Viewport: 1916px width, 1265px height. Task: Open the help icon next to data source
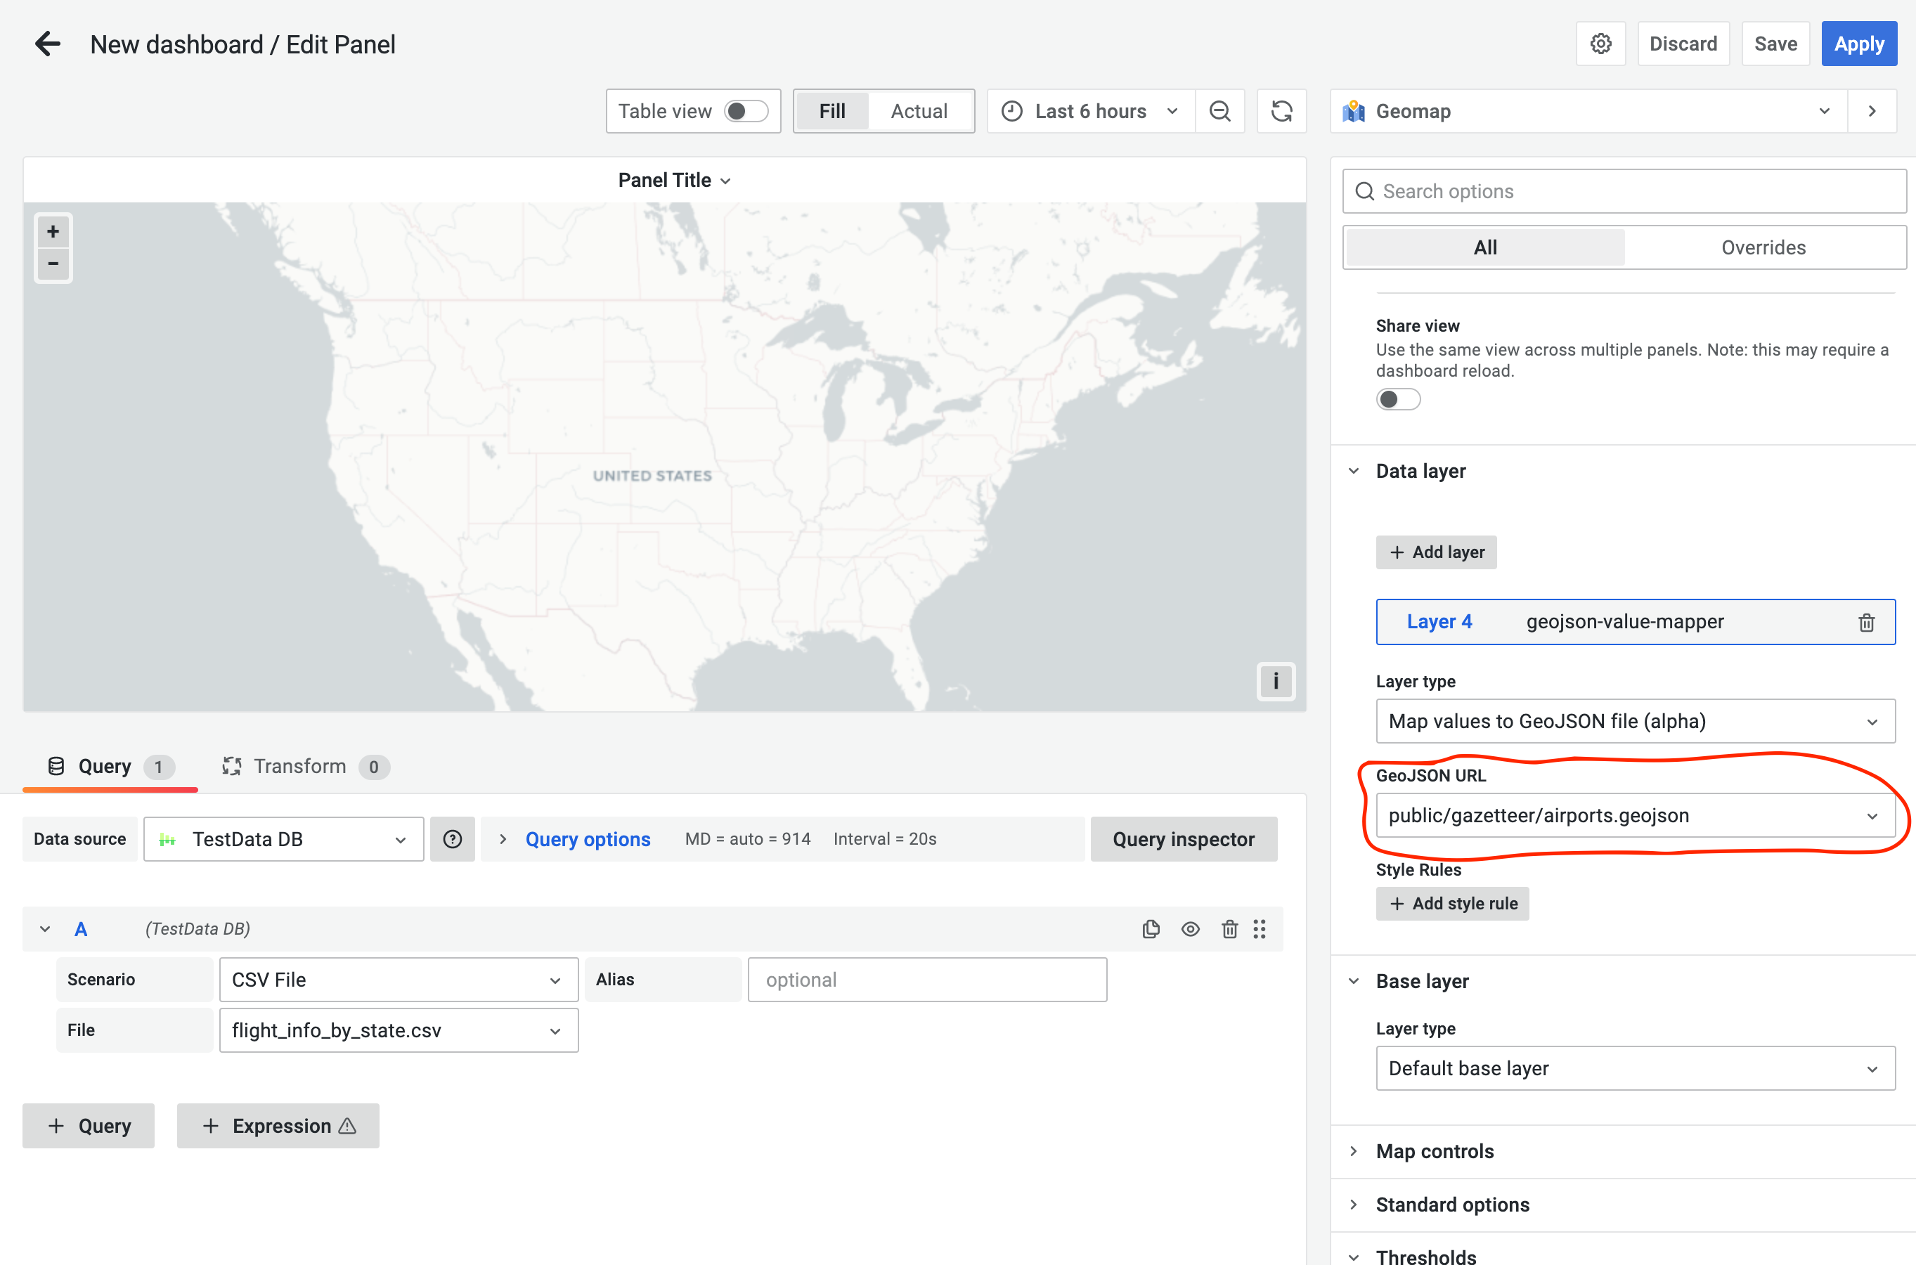click(x=453, y=839)
